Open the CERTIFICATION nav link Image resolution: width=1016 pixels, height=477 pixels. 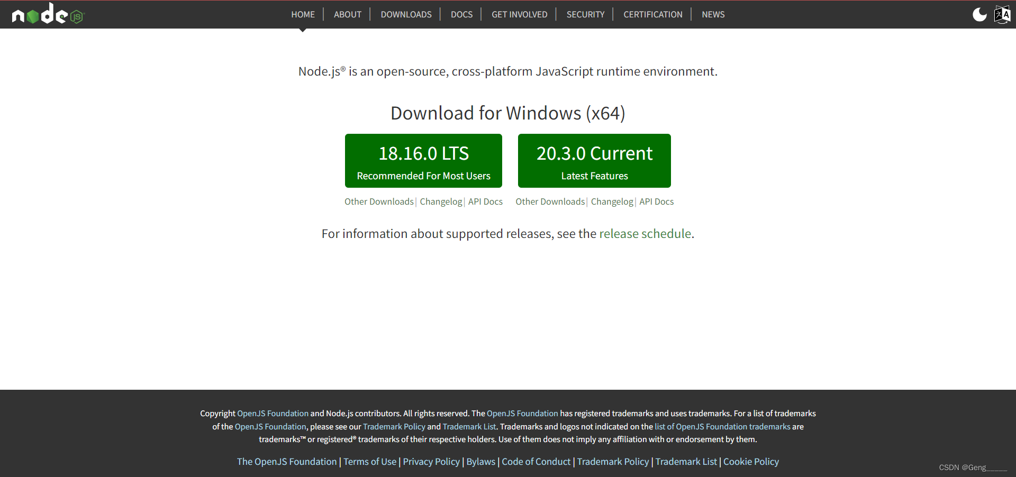(652, 14)
